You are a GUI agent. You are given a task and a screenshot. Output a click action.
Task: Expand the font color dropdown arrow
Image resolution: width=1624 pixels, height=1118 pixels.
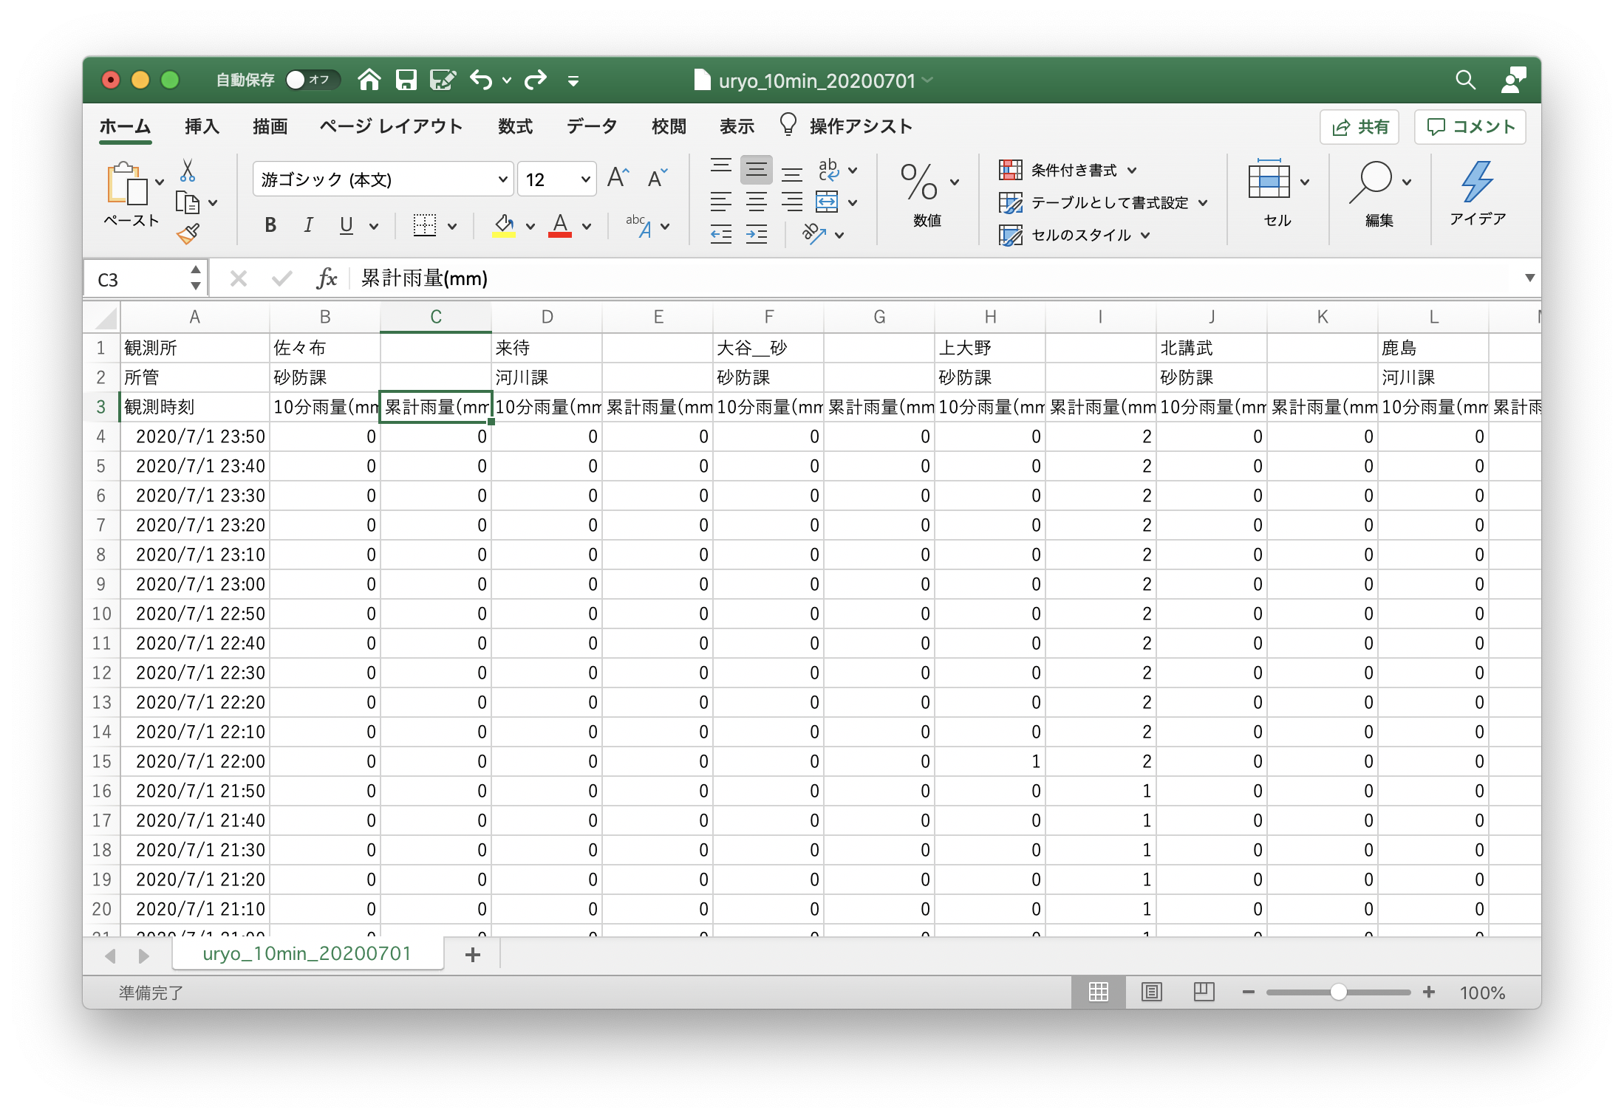pyautogui.click(x=587, y=226)
